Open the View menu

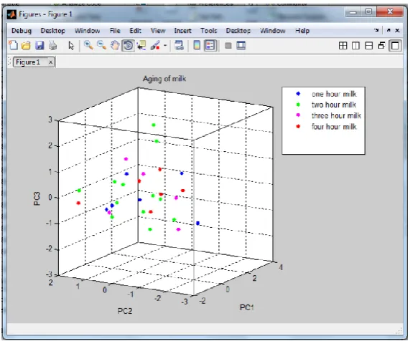click(158, 31)
